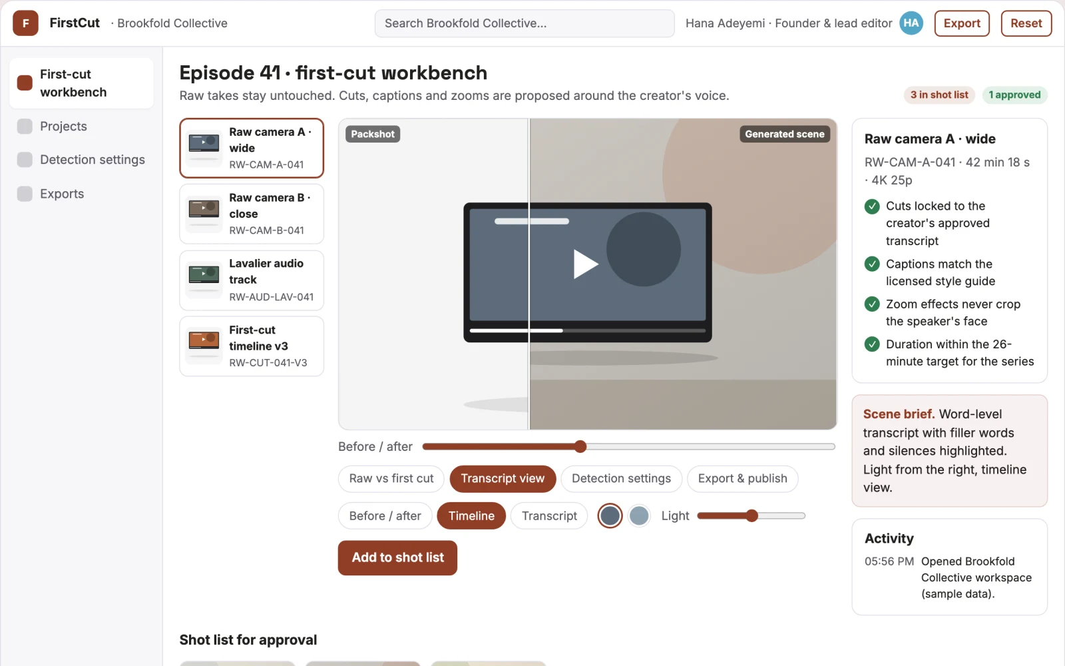
Task: Switch to Export & publish tab
Action: [742, 479]
